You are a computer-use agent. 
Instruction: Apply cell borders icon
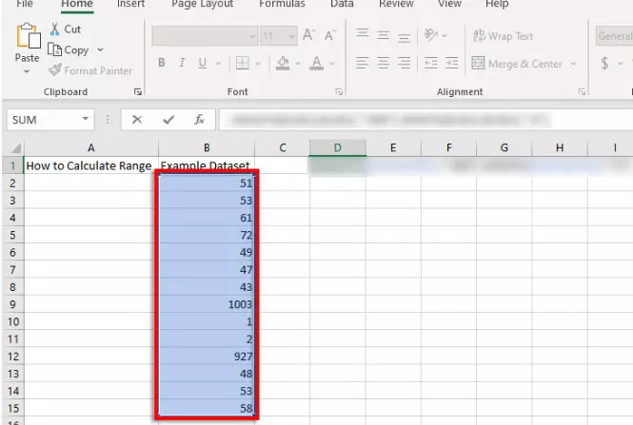(242, 63)
